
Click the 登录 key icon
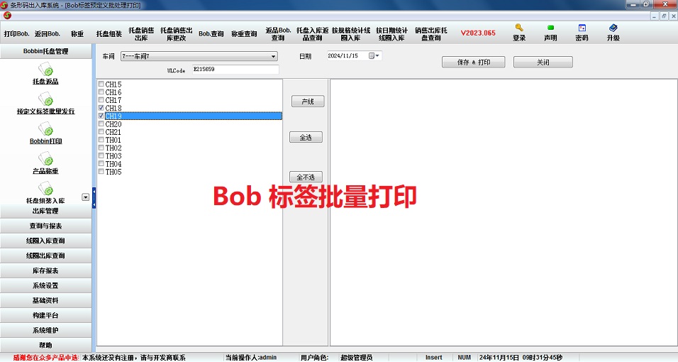(x=519, y=28)
